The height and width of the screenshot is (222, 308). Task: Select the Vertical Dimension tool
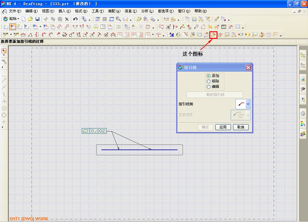pyautogui.click(x=37, y=35)
